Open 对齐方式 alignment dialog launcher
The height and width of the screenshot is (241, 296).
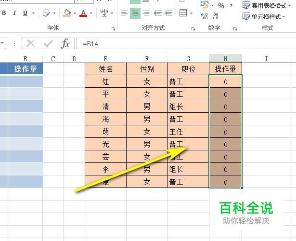tap(193, 29)
